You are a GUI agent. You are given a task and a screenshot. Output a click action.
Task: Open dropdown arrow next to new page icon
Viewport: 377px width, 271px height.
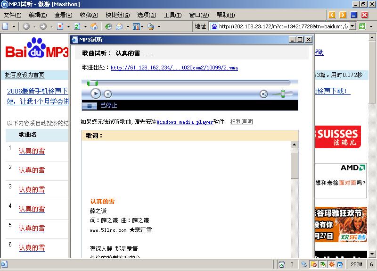14,26
